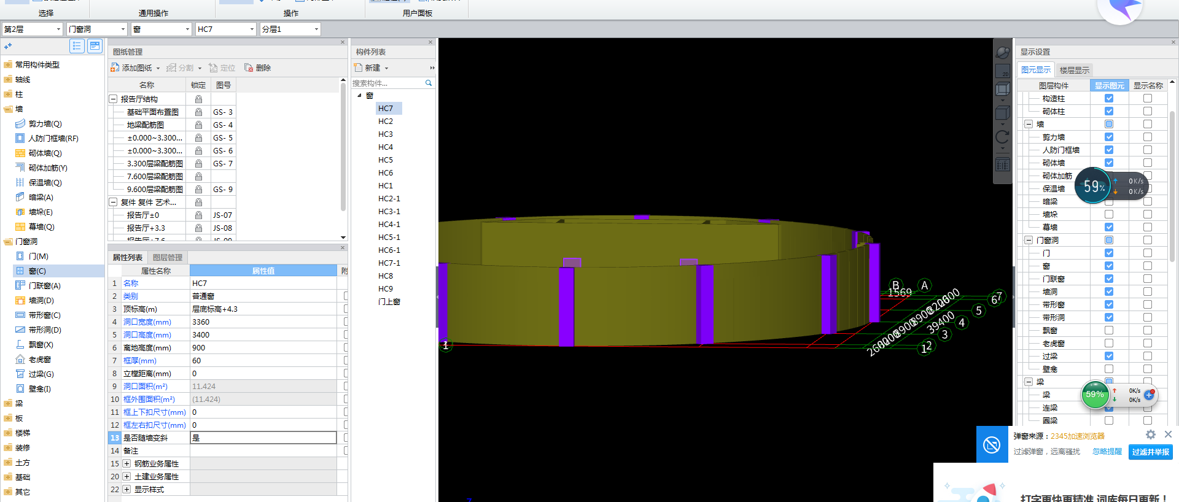Select the 壁龛(I) niche component
Screen dimensions: 1179x502
click(x=39, y=388)
